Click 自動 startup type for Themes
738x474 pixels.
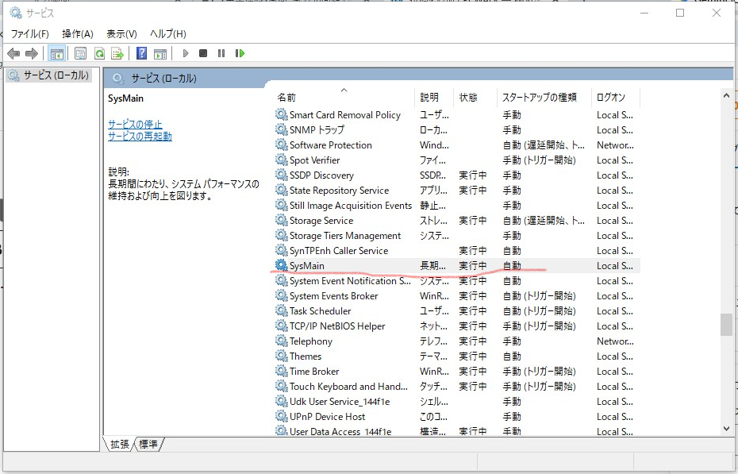512,356
